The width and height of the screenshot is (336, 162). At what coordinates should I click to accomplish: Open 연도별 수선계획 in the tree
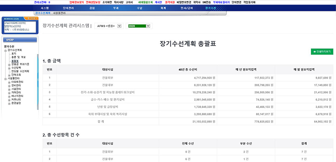click(20, 71)
